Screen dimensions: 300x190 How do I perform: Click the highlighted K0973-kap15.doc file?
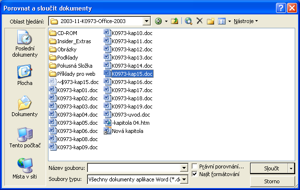pyautogui.click(x=128, y=74)
